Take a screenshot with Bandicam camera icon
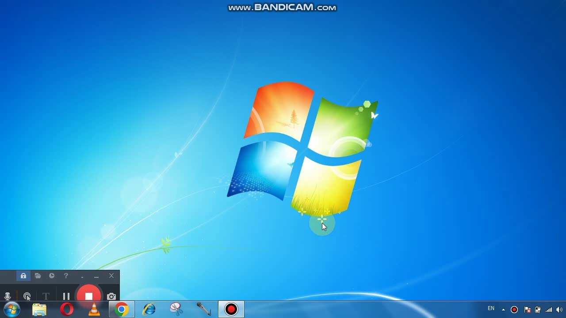The height and width of the screenshot is (318, 566). pos(111,296)
